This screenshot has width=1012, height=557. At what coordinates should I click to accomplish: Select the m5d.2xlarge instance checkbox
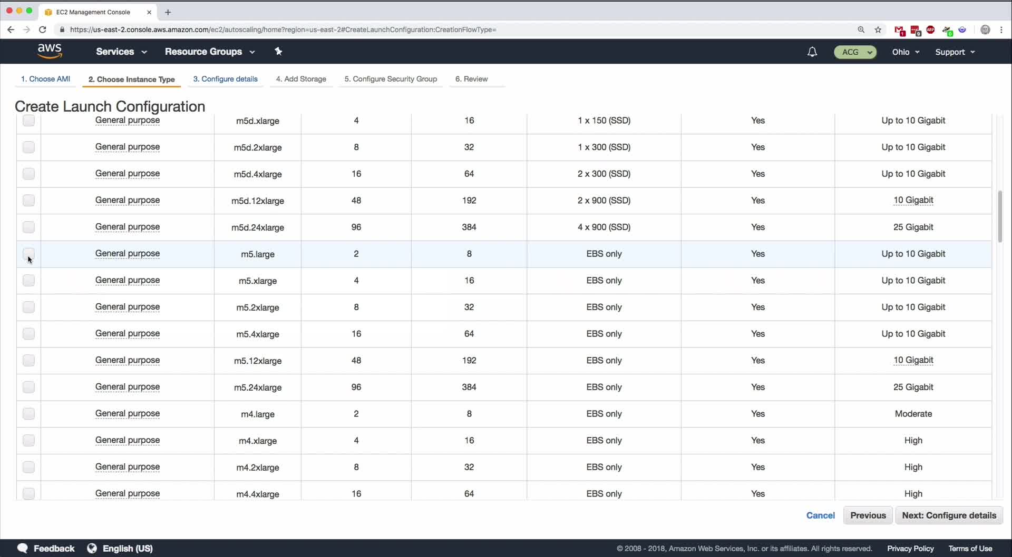28,147
